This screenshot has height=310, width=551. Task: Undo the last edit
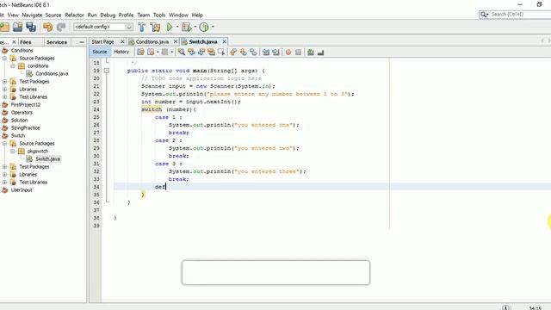pos(47,27)
